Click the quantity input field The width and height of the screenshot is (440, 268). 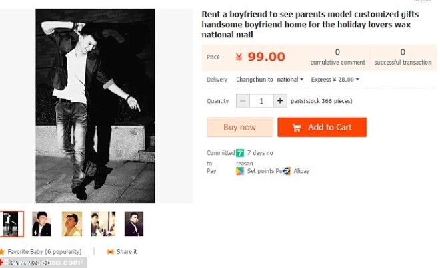[261, 101]
